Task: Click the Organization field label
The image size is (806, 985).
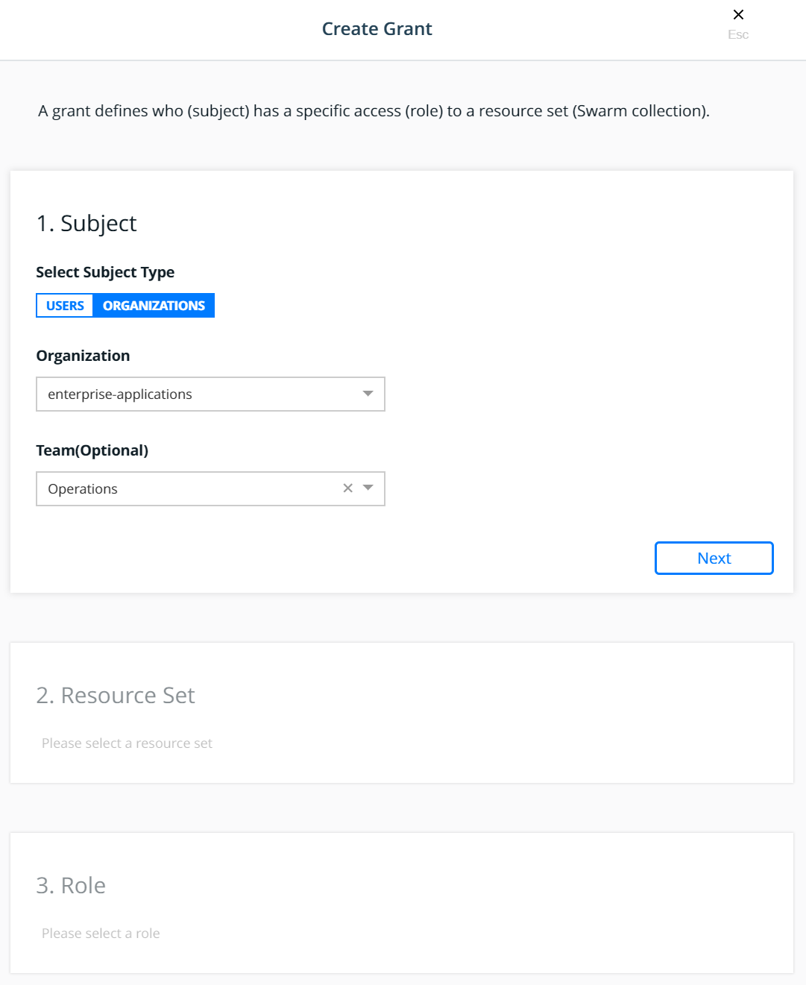Action: pos(83,356)
